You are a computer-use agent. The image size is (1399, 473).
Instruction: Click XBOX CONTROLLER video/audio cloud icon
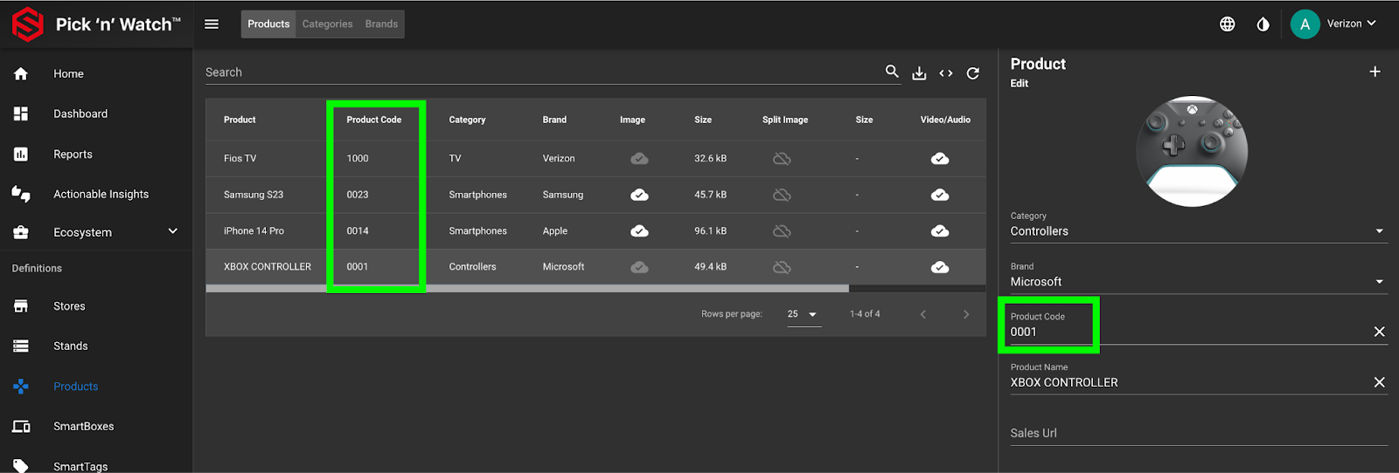[940, 267]
